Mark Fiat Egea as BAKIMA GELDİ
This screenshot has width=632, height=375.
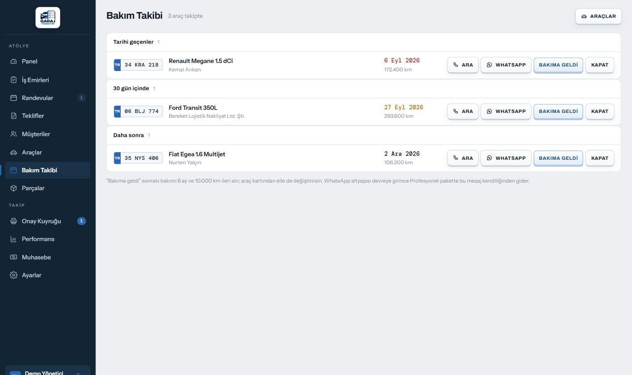click(x=558, y=158)
